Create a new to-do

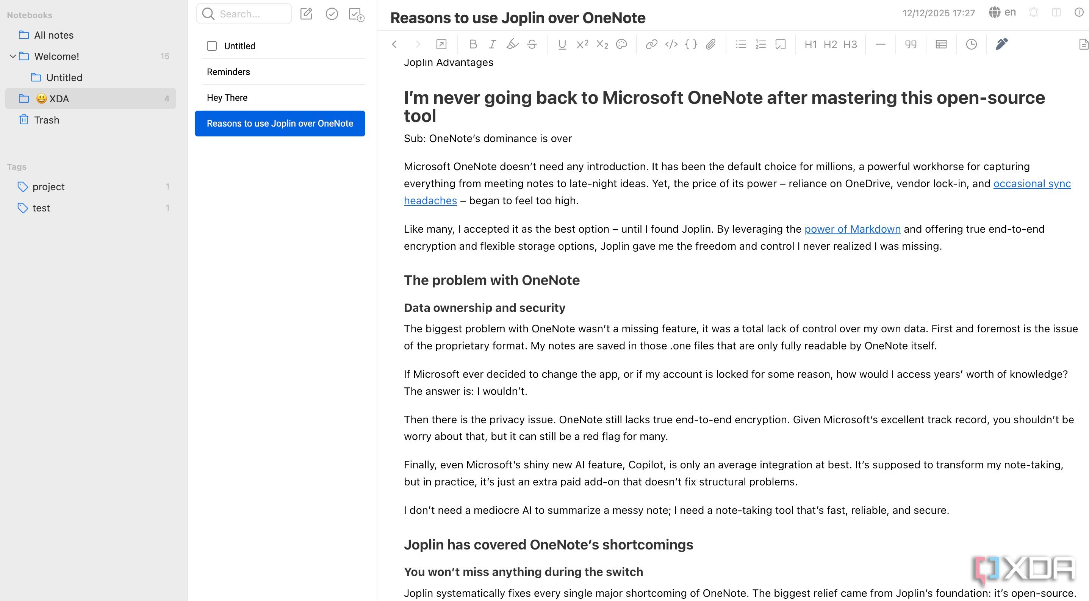point(332,14)
